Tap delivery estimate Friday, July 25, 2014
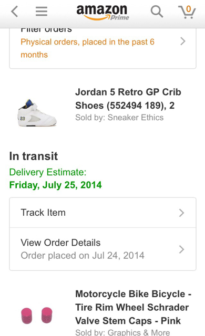205x336 pixels. pyautogui.click(x=56, y=185)
